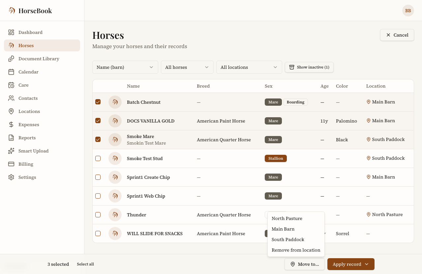Select the WILL SLIDE FOR SNACKS checkbox
Screen dimensions: 422x274
98,233
